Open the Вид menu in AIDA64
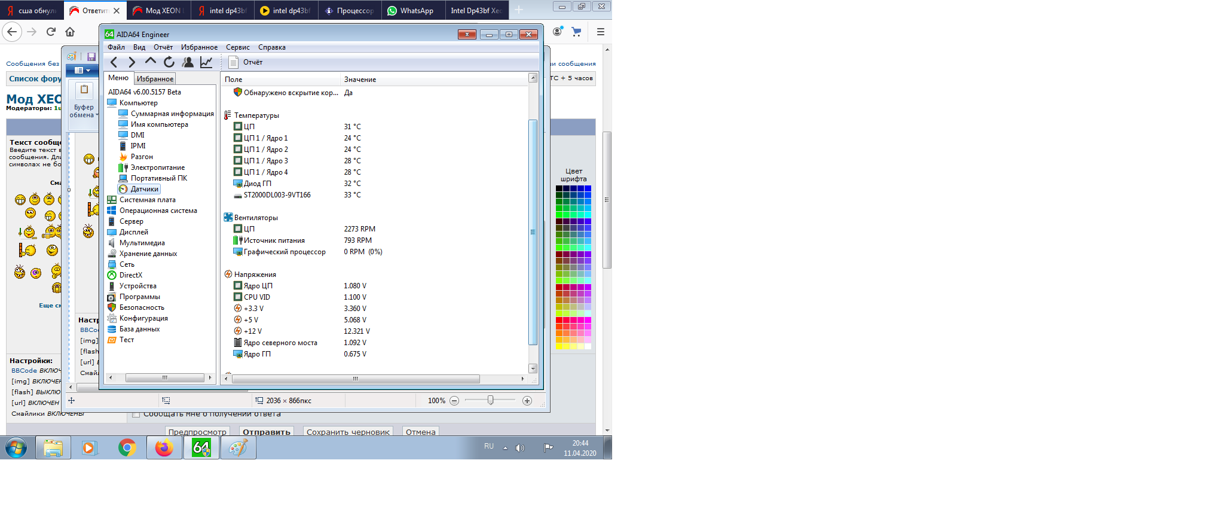Image resolution: width=1217 pixels, height=518 pixels. (x=139, y=47)
